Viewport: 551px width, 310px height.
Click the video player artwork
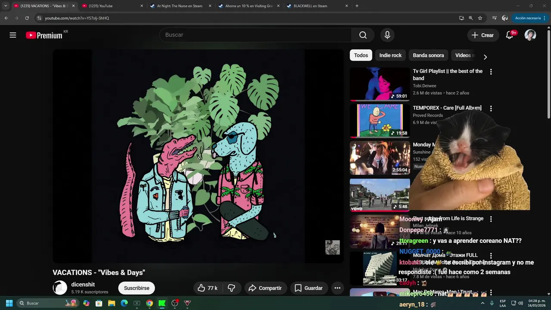(198, 156)
